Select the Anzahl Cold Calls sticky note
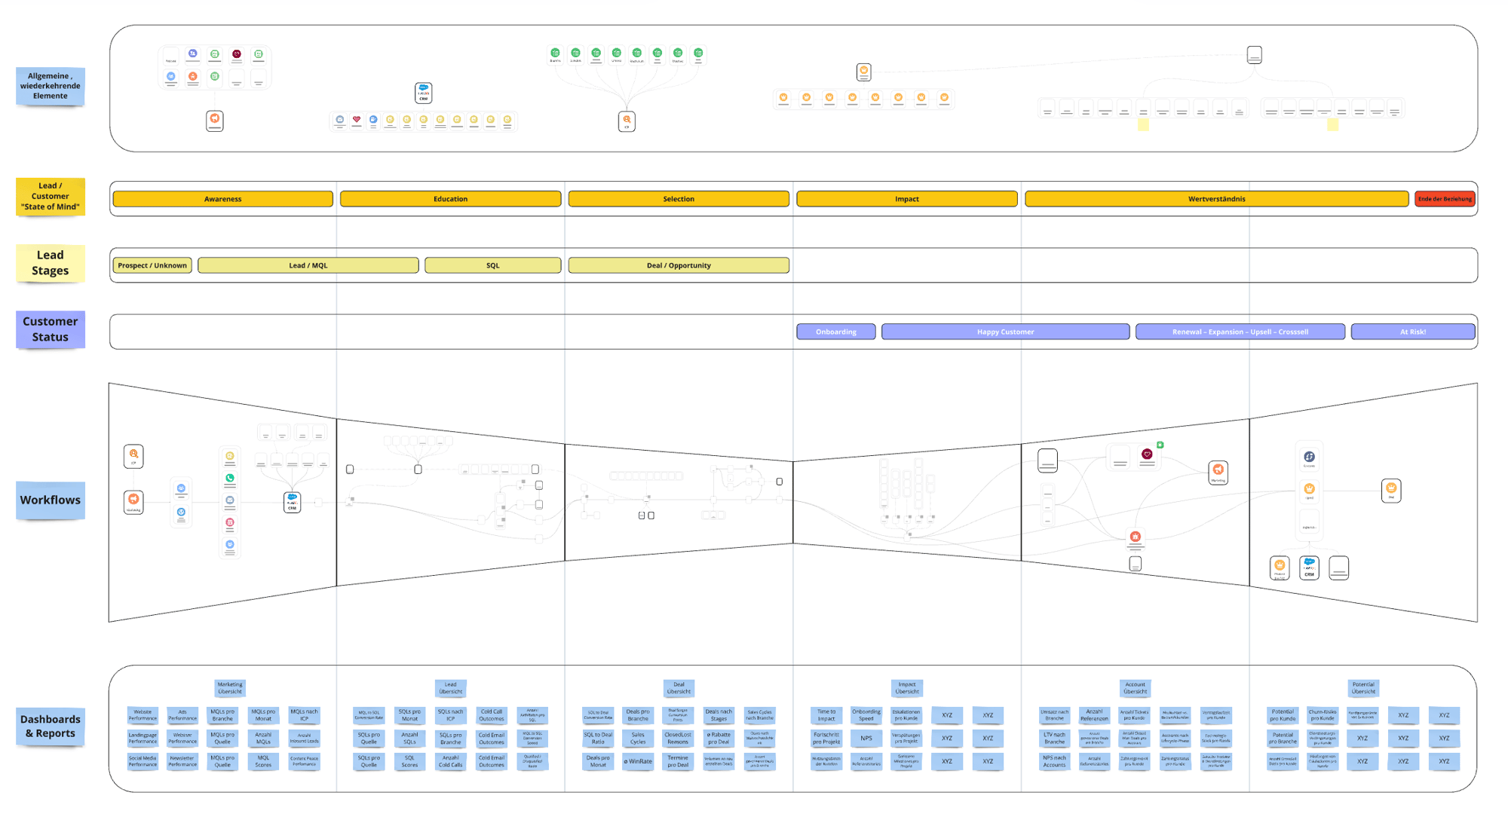Screen dimensions: 1508x820 click(451, 761)
